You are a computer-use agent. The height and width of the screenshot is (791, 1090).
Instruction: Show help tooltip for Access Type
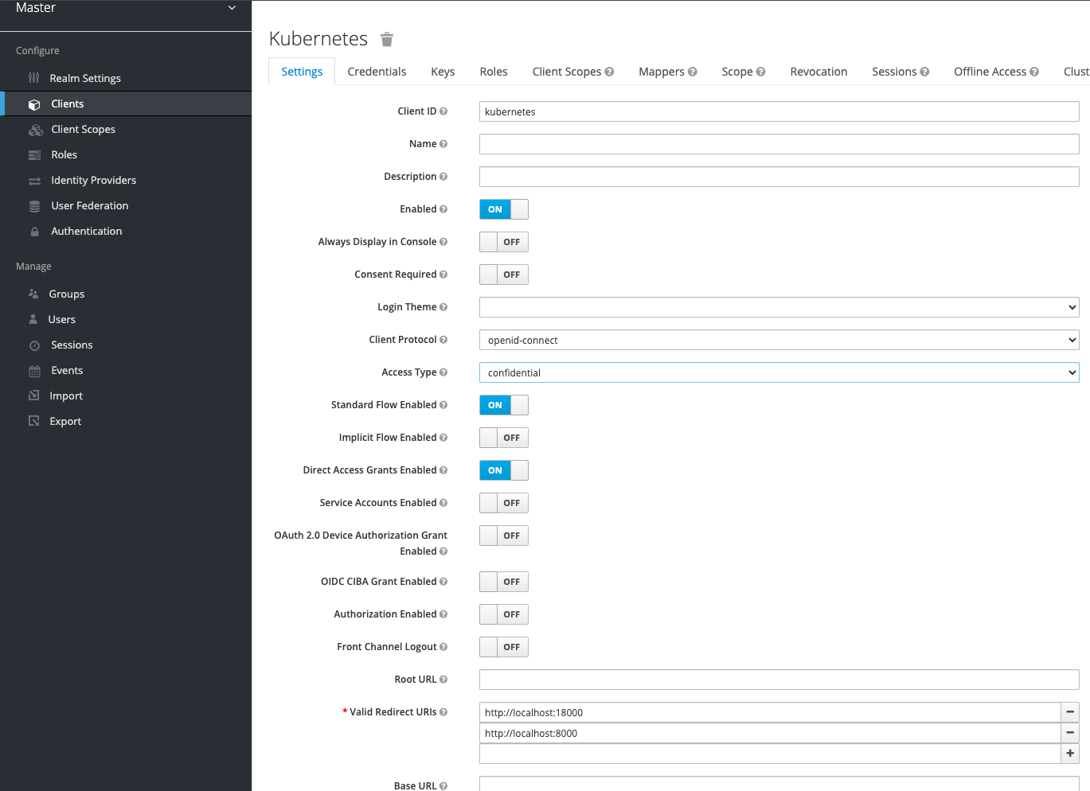pos(443,372)
